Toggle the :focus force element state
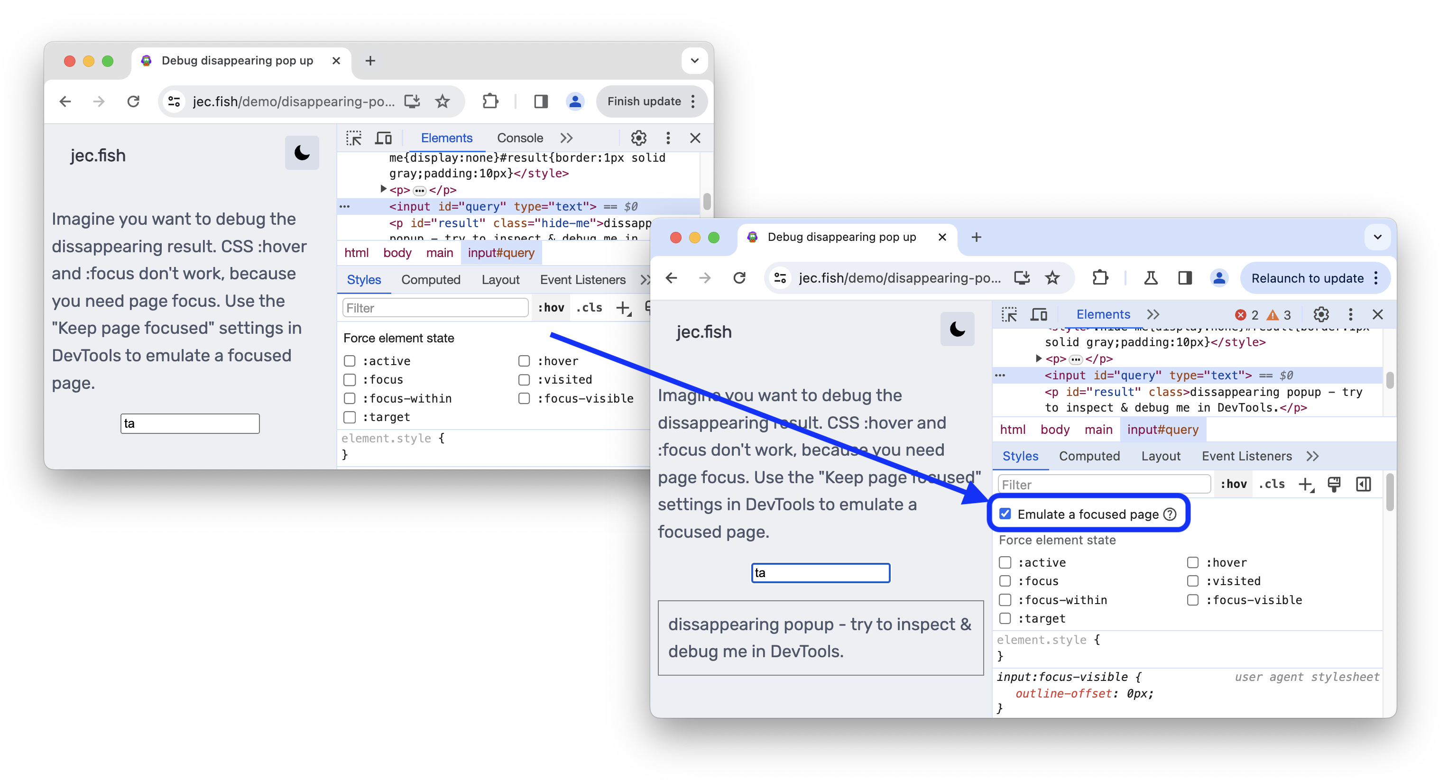The image size is (1448, 780). coord(1004,580)
